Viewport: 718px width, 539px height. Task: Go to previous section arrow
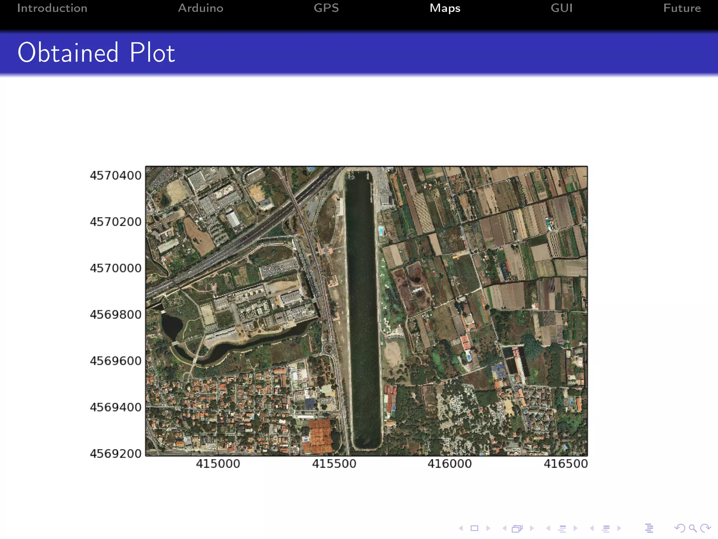(592, 528)
